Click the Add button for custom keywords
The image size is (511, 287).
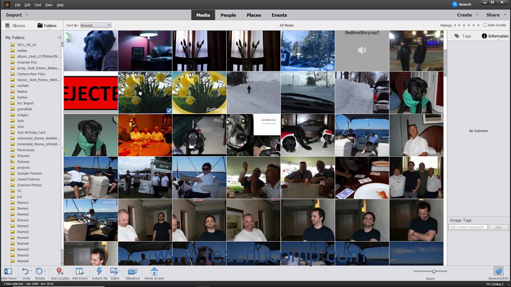click(498, 227)
